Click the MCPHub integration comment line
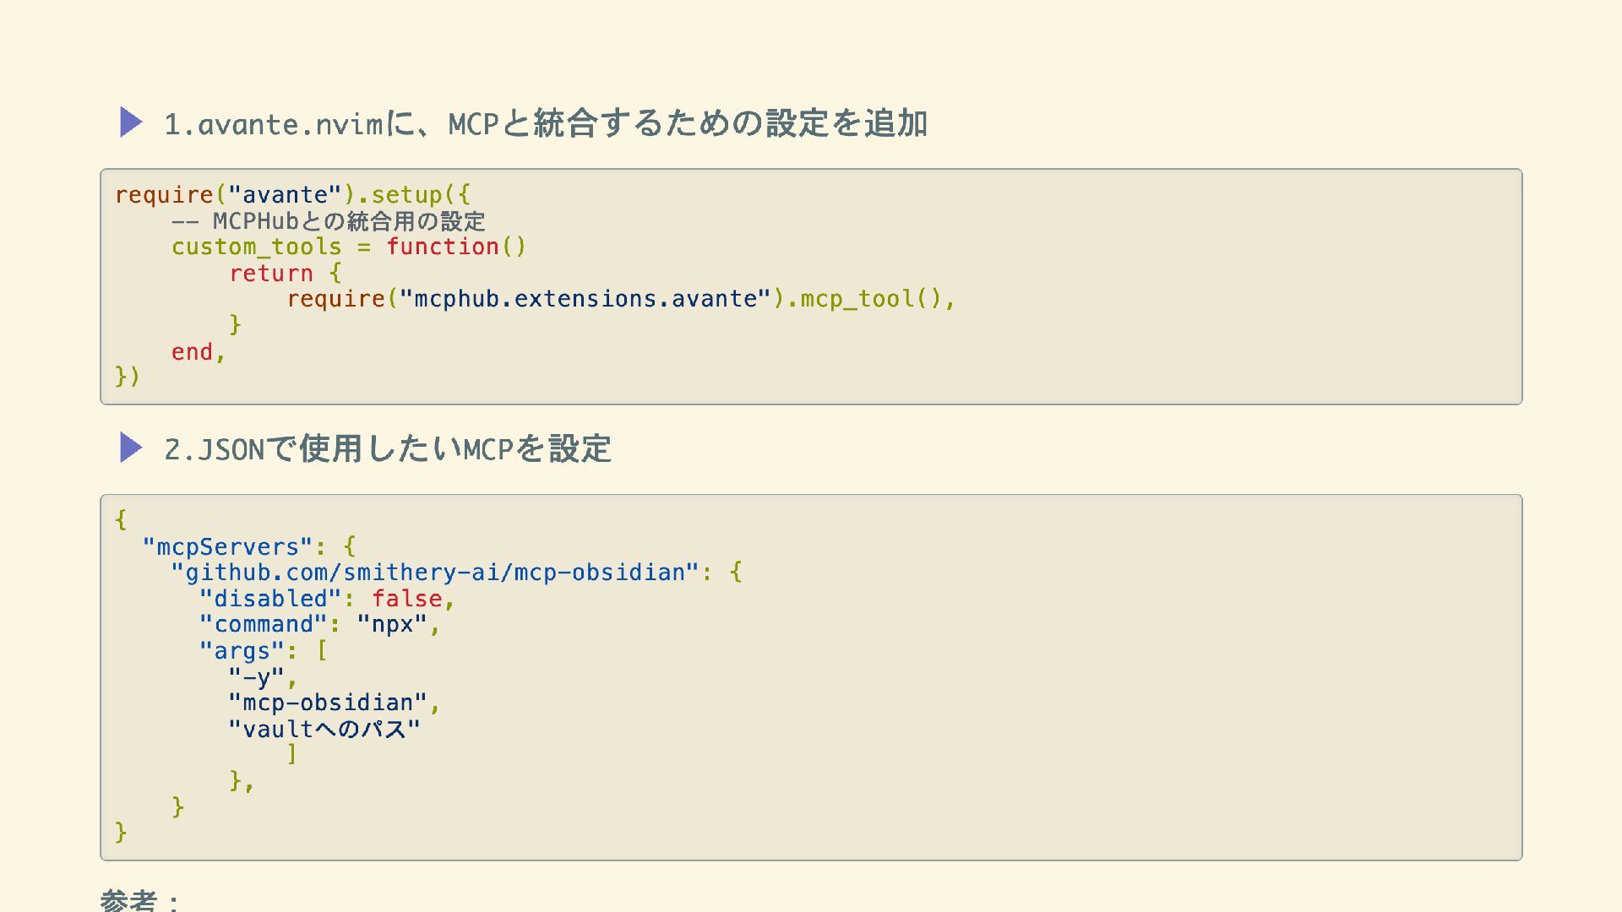Image resolution: width=1622 pixels, height=912 pixels. pyautogui.click(x=328, y=221)
